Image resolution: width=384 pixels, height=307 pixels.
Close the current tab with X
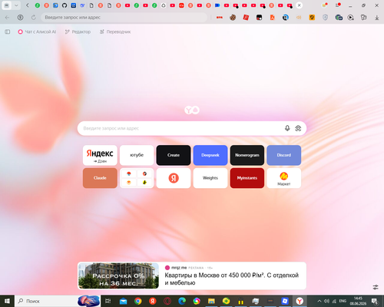[x=299, y=5]
